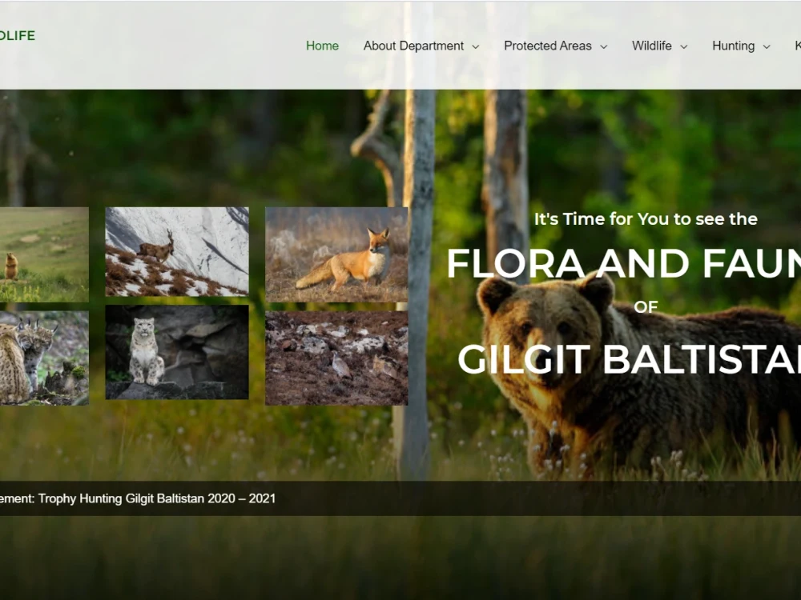The width and height of the screenshot is (801, 600).
Task: Open the Hunting menu item
Action: [x=733, y=46]
